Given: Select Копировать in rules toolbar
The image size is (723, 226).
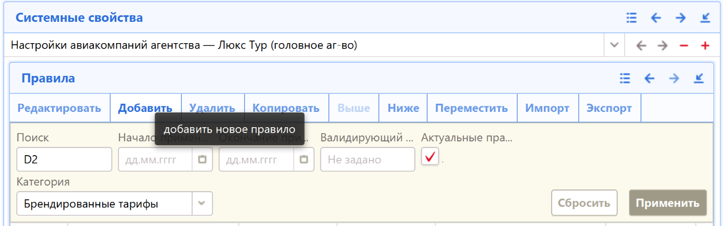Looking at the screenshot, I should 286,108.
